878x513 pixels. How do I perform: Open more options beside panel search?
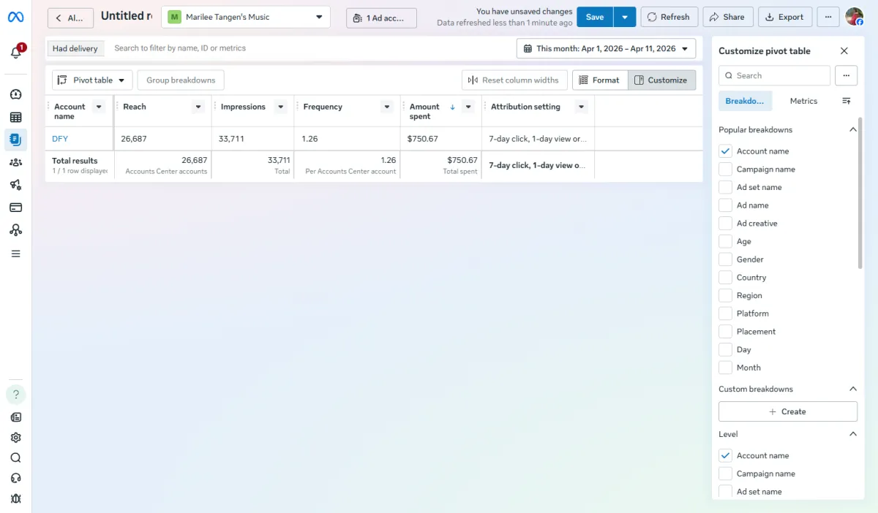point(846,75)
